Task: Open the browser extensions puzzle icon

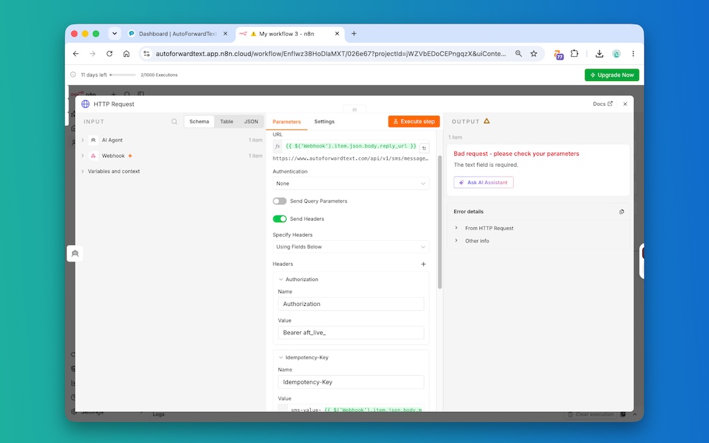Action: coord(574,54)
